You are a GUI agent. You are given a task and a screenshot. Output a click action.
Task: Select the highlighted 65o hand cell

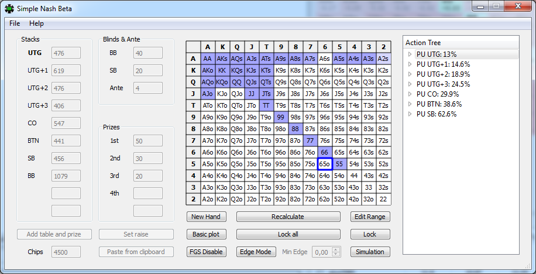click(x=325, y=164)
